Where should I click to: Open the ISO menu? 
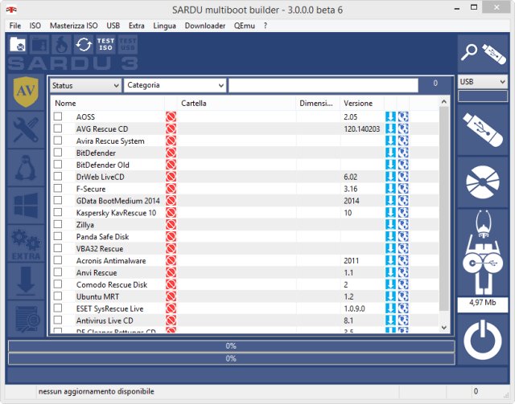(x=35, y=26)
